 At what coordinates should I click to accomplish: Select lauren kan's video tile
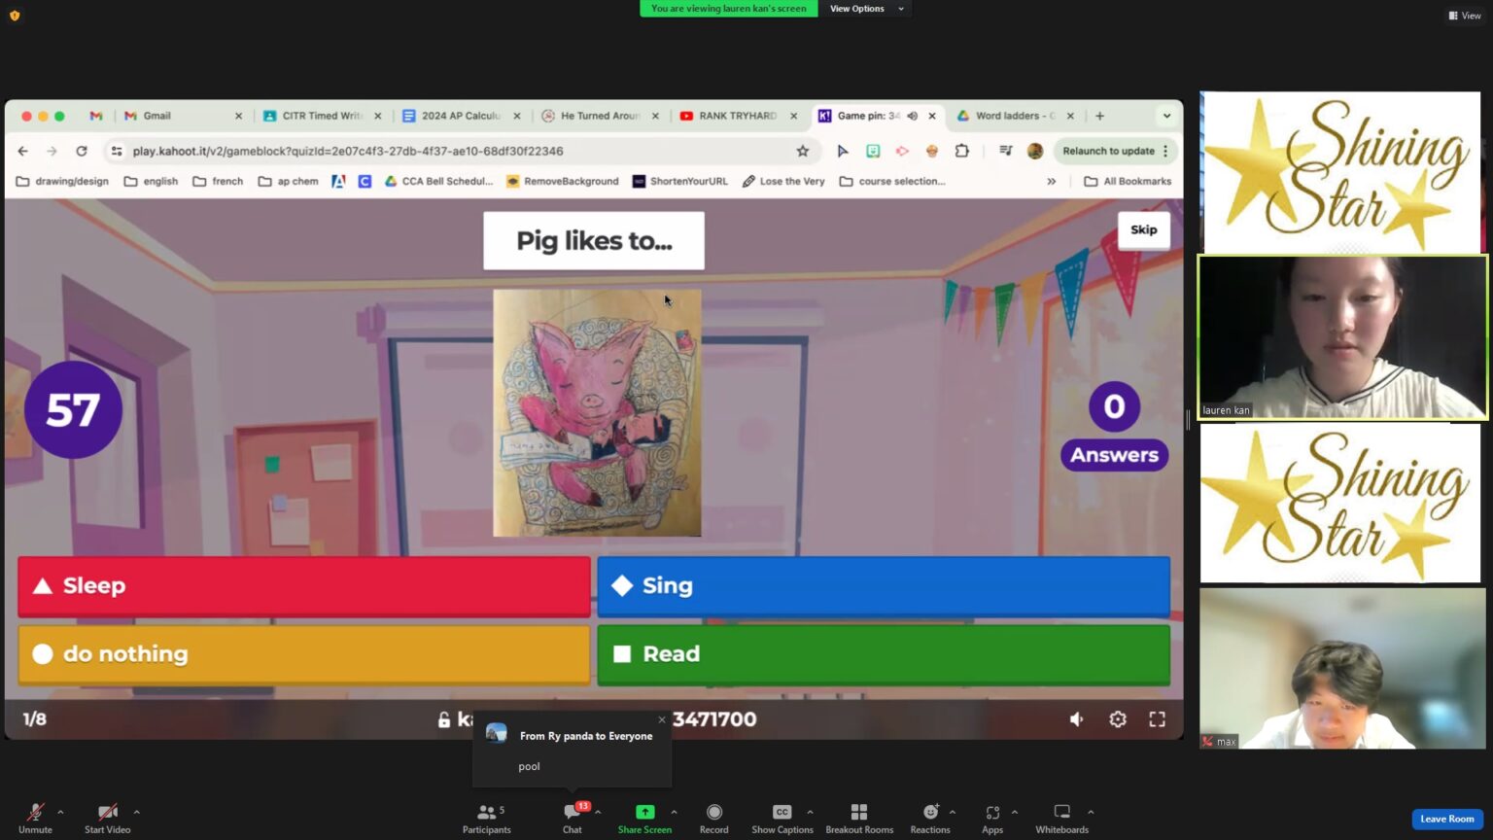tap(1341, 337)
